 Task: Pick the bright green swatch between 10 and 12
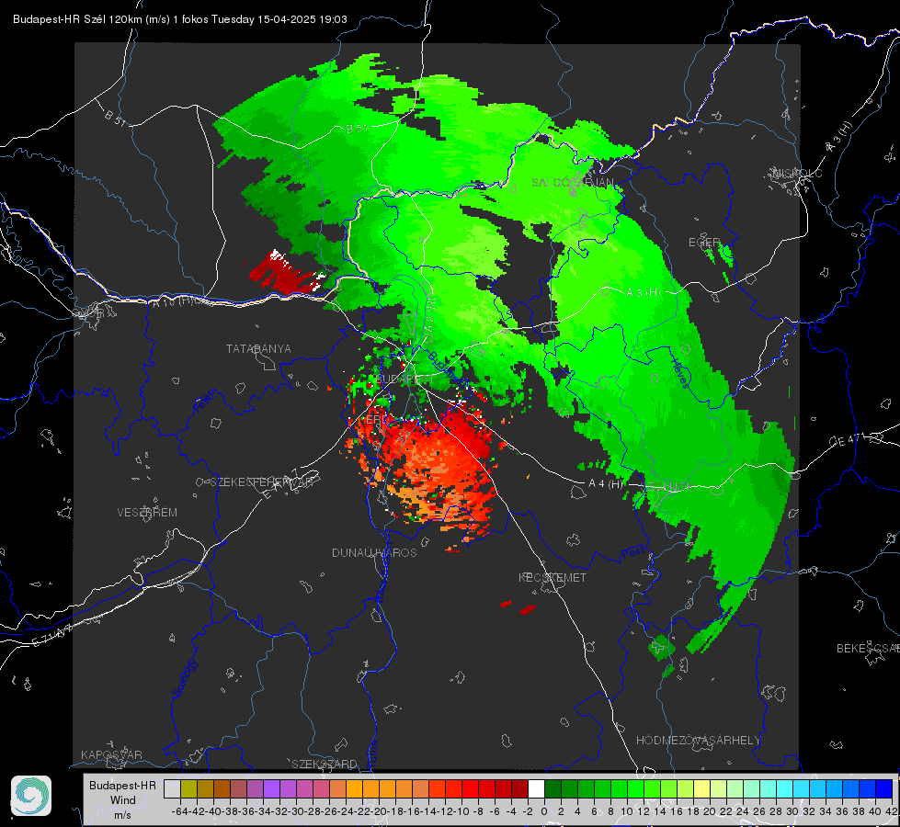pos(635,789)
